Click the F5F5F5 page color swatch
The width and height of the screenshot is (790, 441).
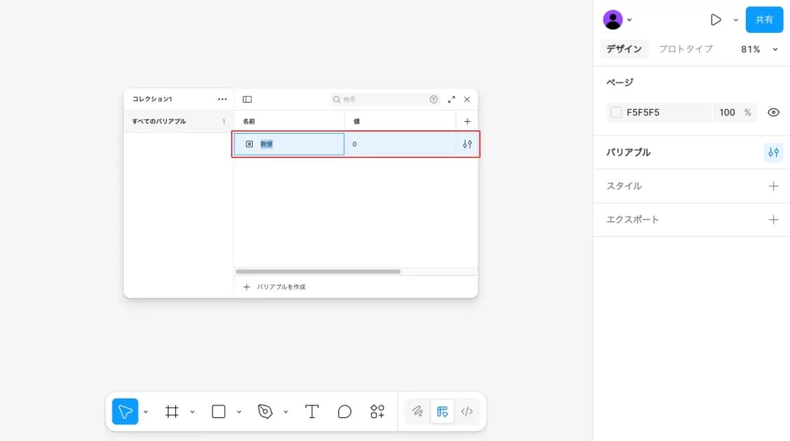pos(616,113)
